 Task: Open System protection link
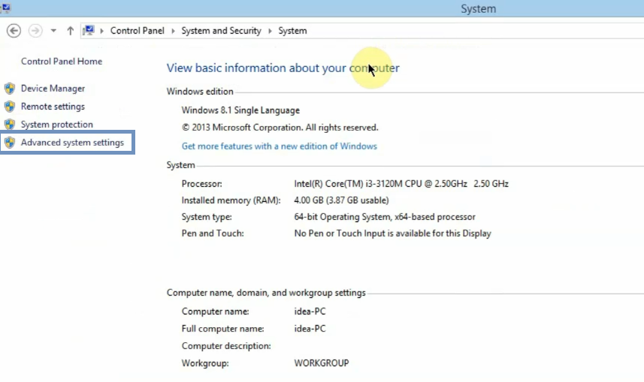(x=57, y=125)
